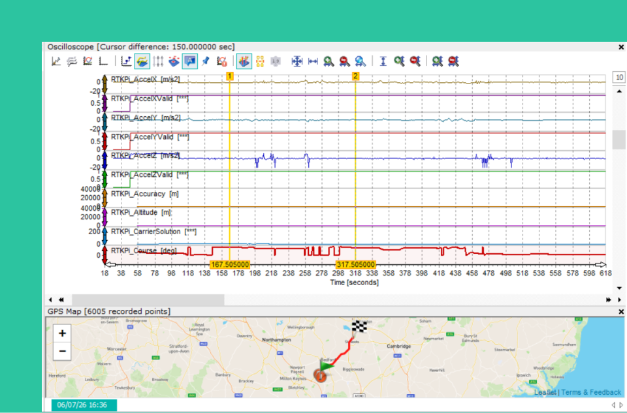Select the RTKPi_CarrierSolution signal label
Viewport: 627px width, 413px height.
pyautogui.click(x=153, y=232)
